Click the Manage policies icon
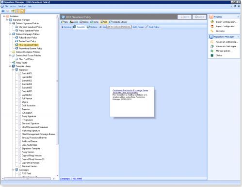The width and height of the screenshot is (242, 187). coord(212,51)
